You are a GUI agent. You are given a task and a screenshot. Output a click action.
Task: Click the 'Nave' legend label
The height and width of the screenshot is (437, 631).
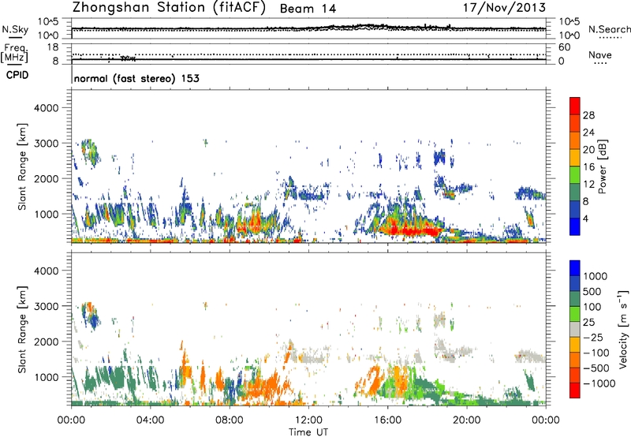click(x=600, y=54)
